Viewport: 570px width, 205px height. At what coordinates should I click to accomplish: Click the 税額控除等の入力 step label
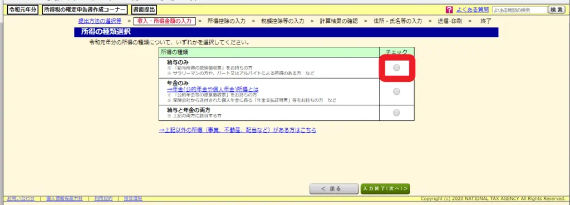(283, 21)
